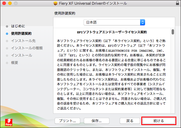Viewport: 181px width, 128px height.
Task: Select the 使用許諾契約 step in sidebar
Action: pos(21,34)
